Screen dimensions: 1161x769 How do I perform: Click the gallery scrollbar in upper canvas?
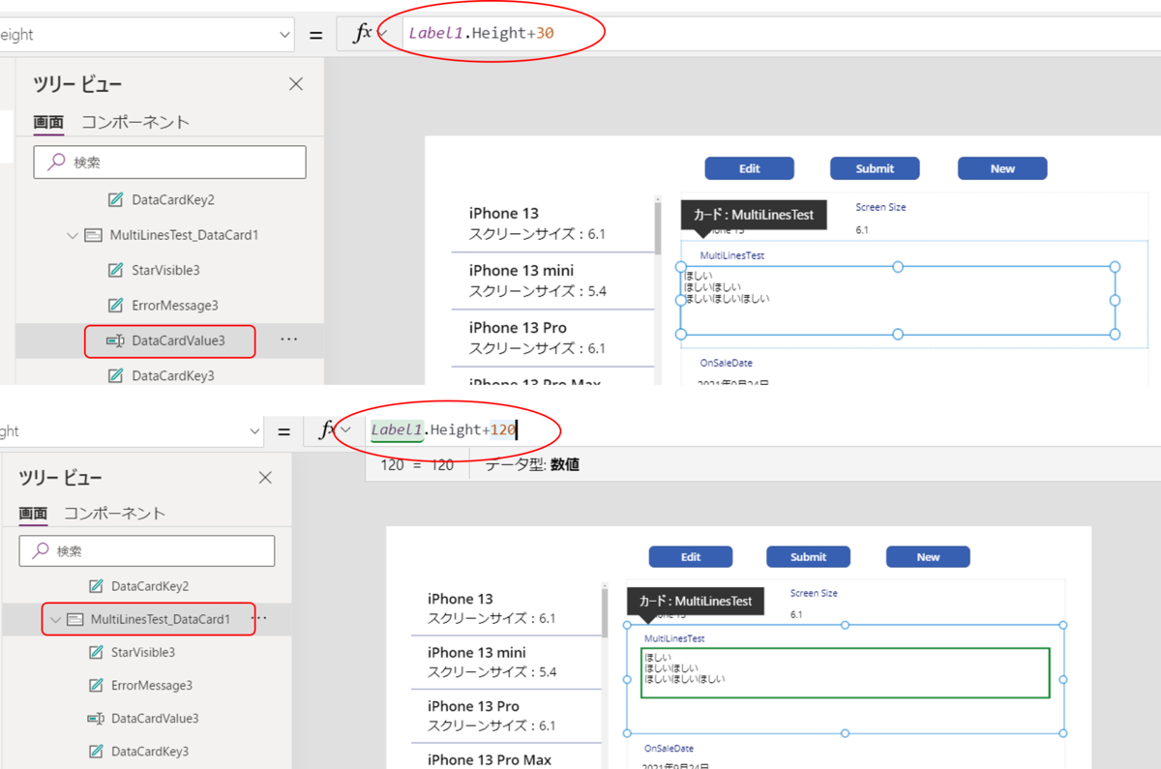coord(658,226)
